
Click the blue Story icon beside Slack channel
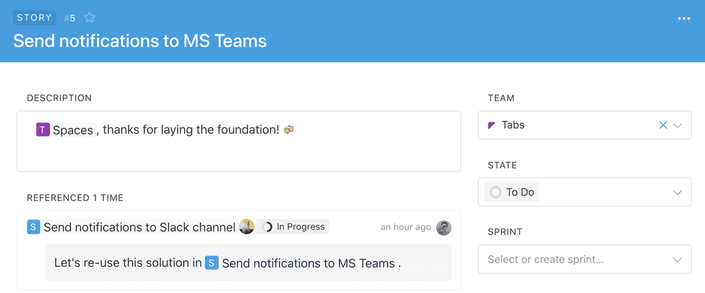coord(33,227)
